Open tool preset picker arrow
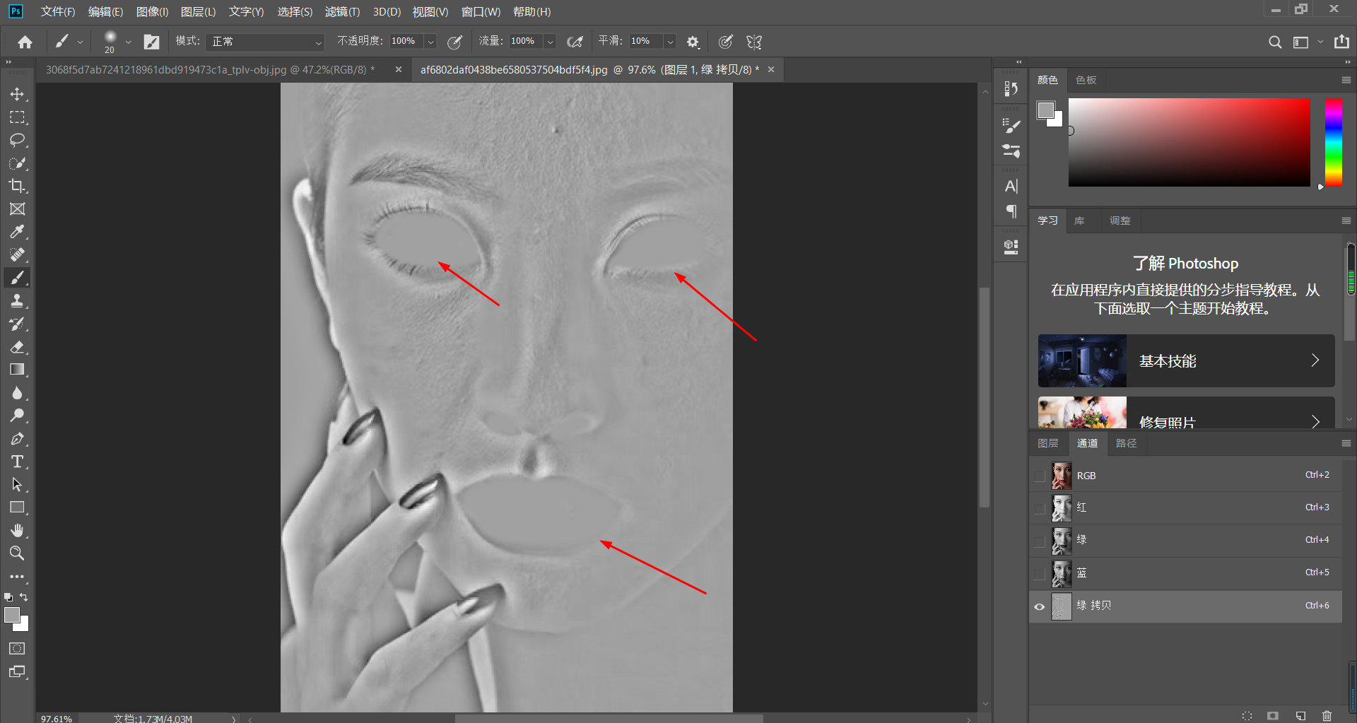The image size is (1357, 723). (x=80, y=42)
